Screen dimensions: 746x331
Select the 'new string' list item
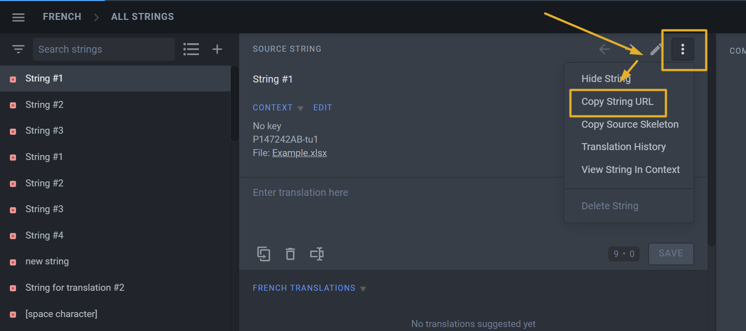pos(115,261)
